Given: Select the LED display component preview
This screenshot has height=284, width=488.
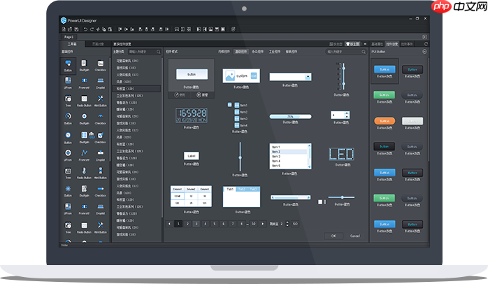Looking at the screenshot, I should pos(341,154).
